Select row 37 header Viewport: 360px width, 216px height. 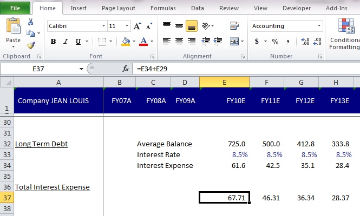[x=7, y=198]
